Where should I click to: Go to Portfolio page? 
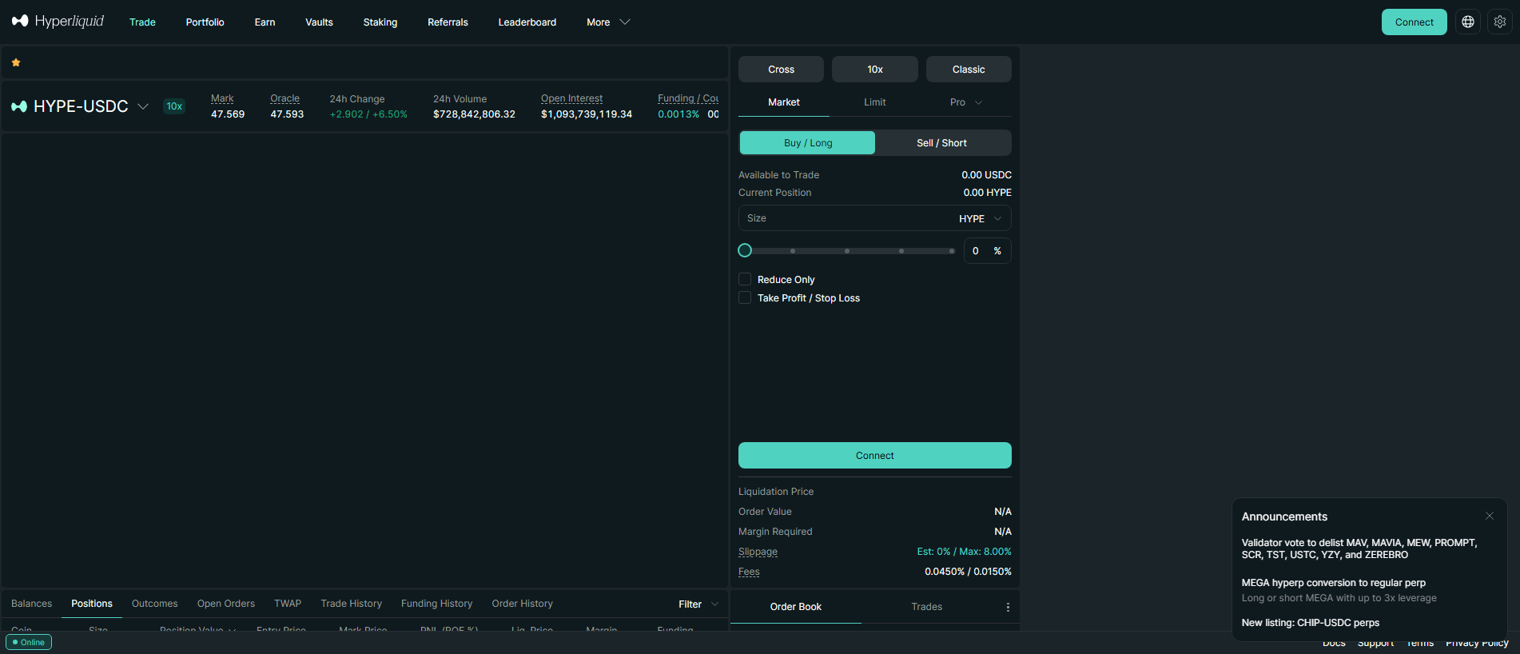click(x=205, y=22)
